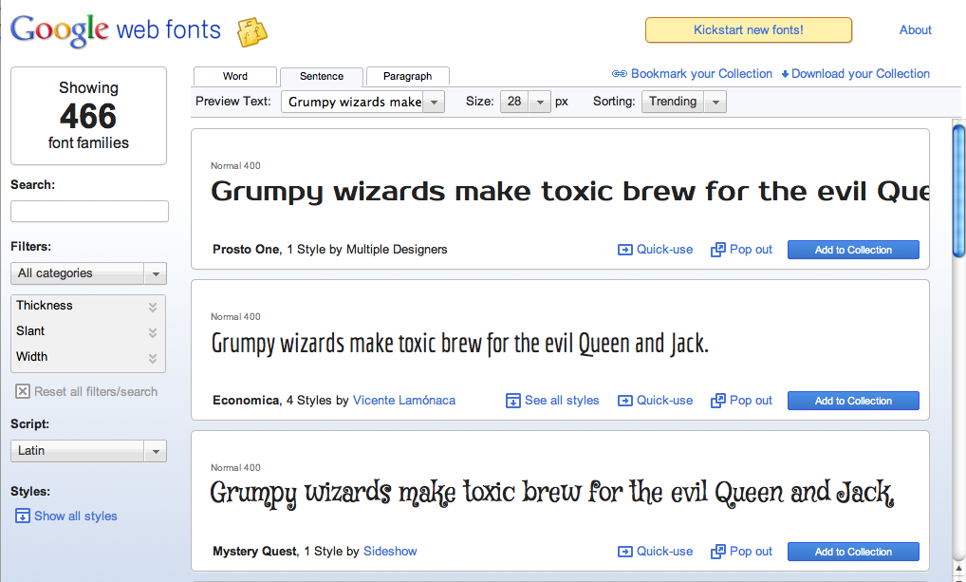Image resolution: width=966 pixels, height=582 pixels.
Task: Open the Trending sorting dropdown
Action: pyautogui.click(x=684, y=102)
